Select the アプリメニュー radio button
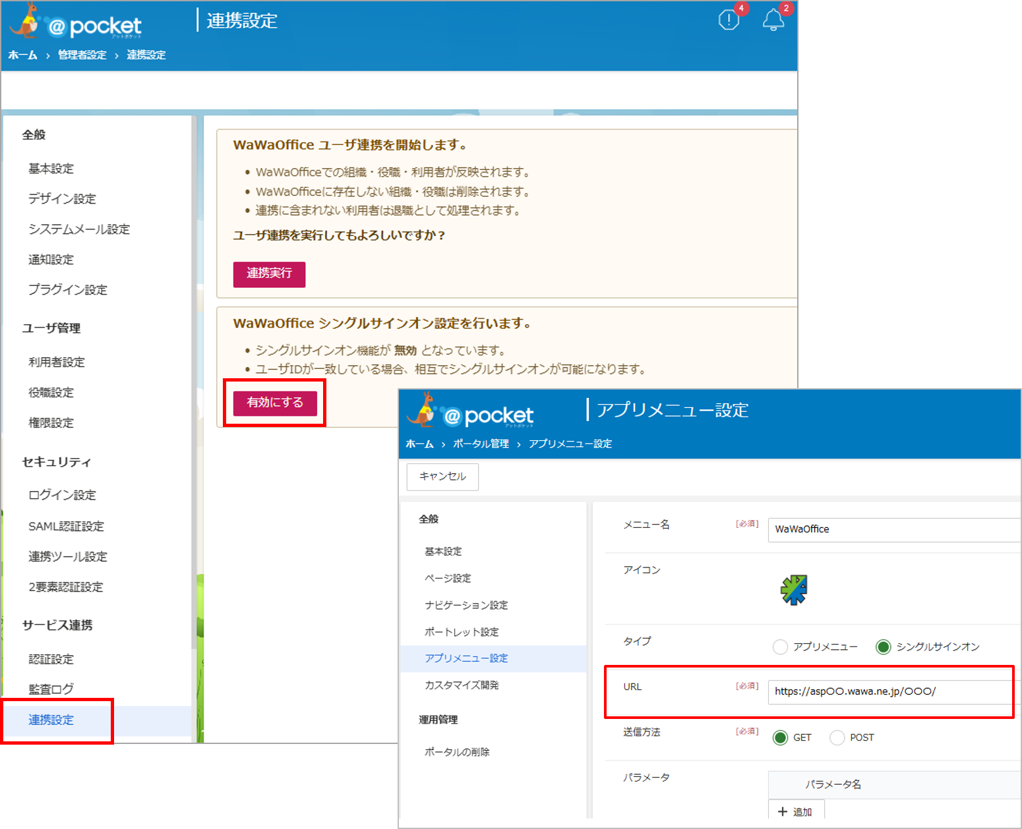The height and width of the screenshot is (829, 1022). [780, 646]
